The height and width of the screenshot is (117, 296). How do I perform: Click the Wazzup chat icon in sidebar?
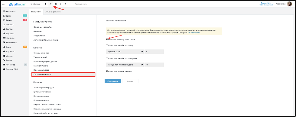click(x=4, y=56)
